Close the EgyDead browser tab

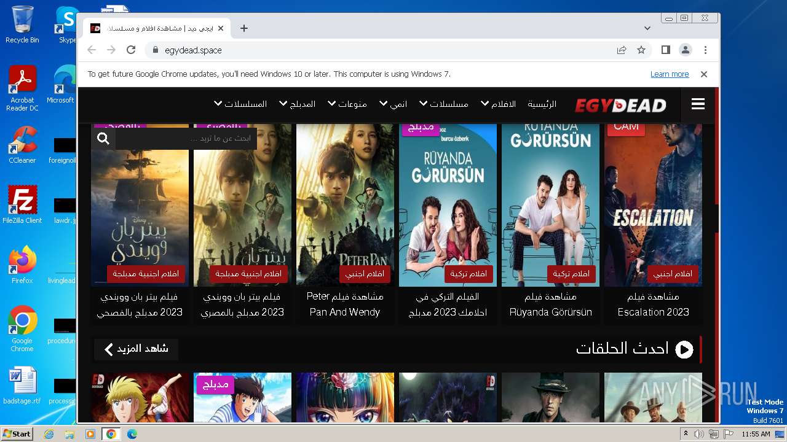tap(221, 28)
